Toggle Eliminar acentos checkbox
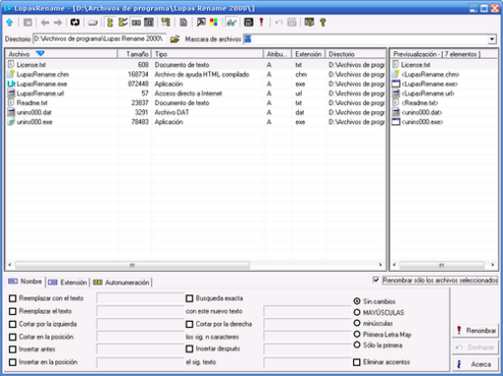 (x=357, y=362)
